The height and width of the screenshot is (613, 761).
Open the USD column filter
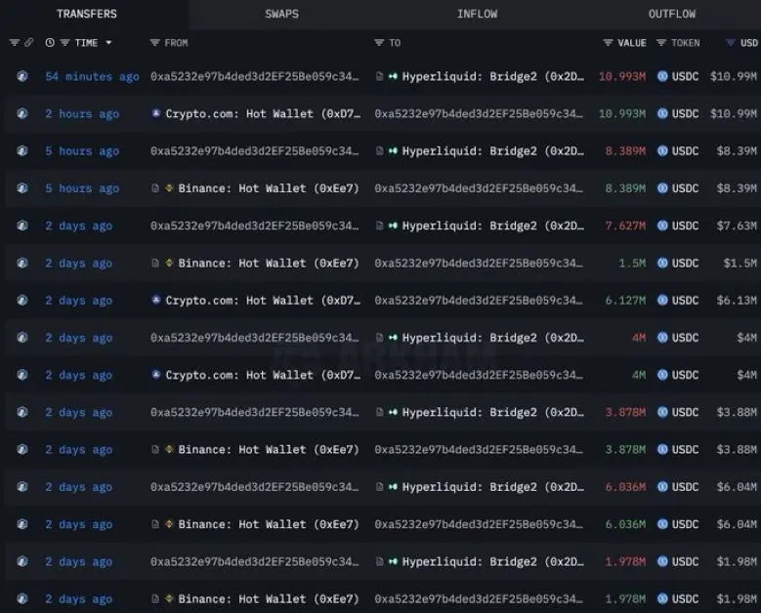click(730, 43)
